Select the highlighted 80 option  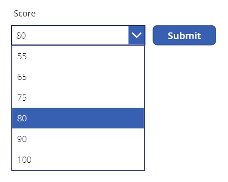coord(78,118)
